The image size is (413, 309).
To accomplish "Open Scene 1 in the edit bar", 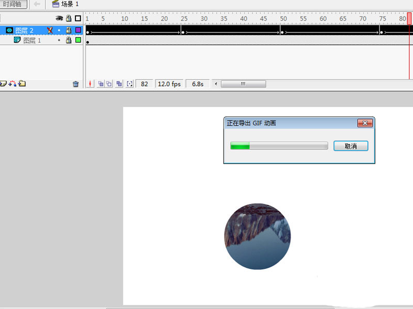I will click(x=66, y=4).
